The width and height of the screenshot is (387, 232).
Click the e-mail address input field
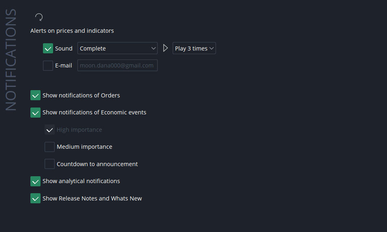point(117,65)
